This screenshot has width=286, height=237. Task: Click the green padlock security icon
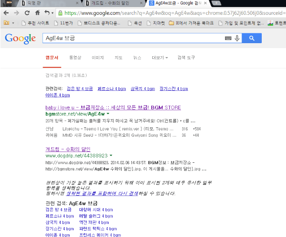coord(60,13)
